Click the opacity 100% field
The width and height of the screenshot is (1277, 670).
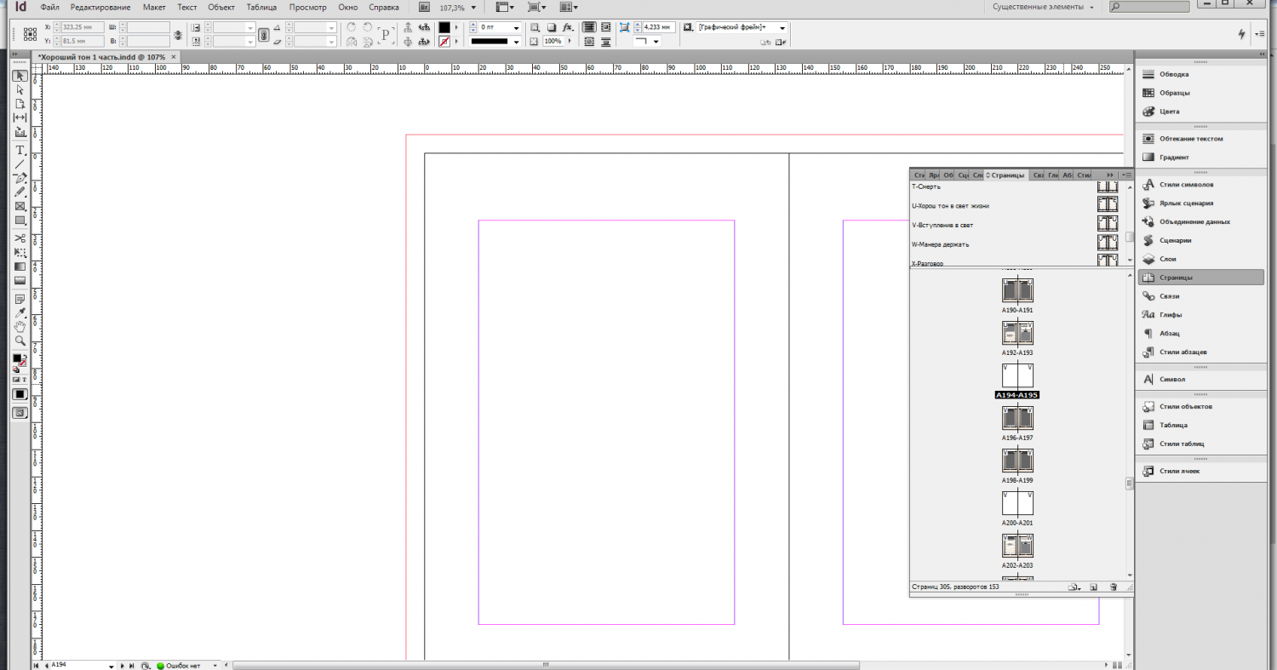[553, 41]
